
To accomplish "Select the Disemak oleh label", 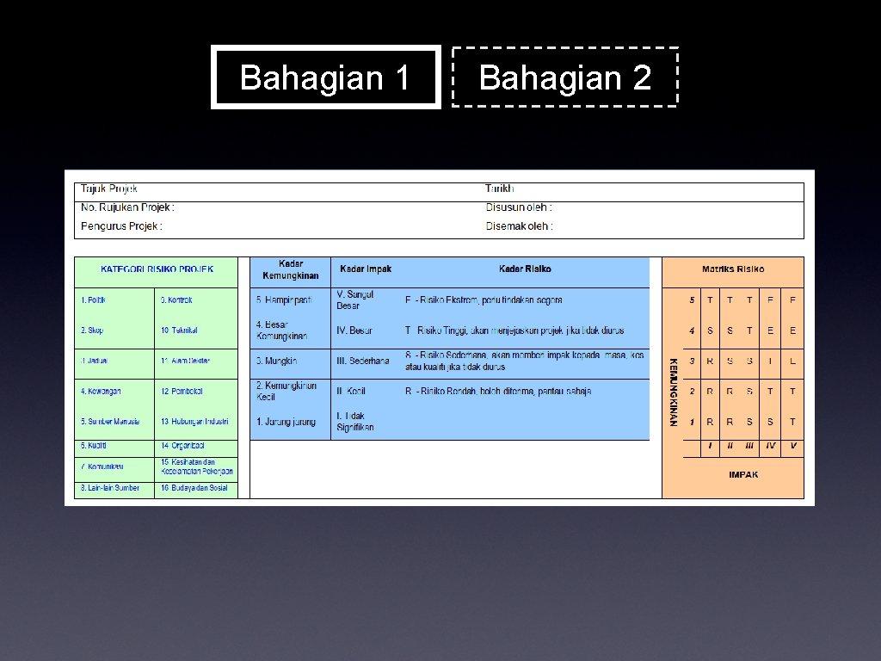I will point(519,226).
